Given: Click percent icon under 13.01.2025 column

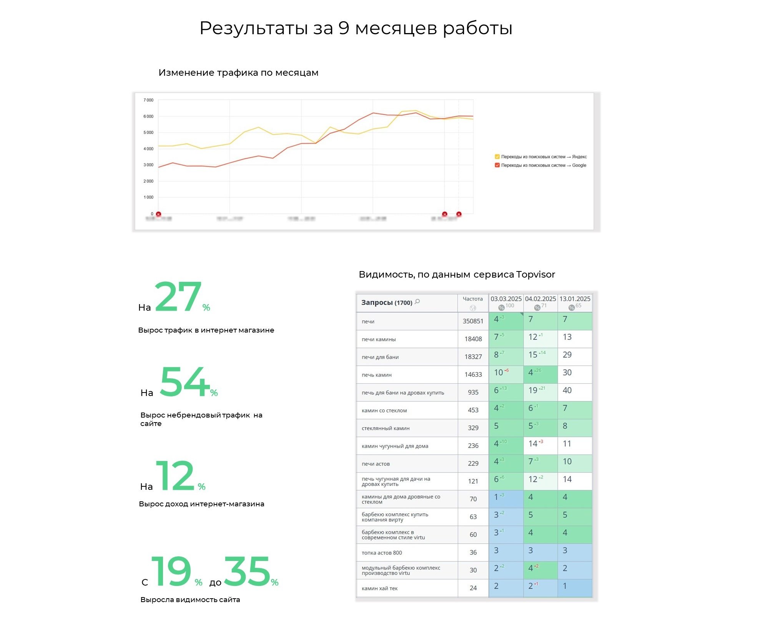Looking at the screenshot, I should coord(572,308).
